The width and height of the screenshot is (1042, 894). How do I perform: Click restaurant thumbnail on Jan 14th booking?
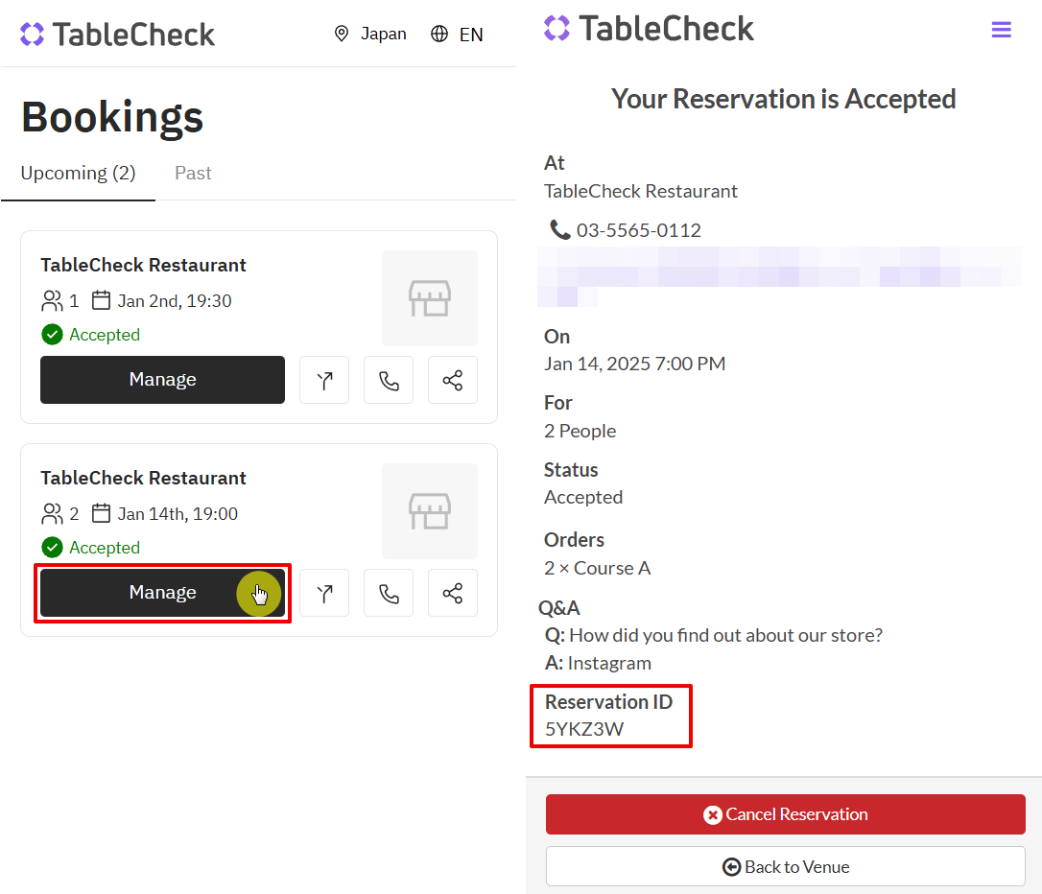pos(430,511)
